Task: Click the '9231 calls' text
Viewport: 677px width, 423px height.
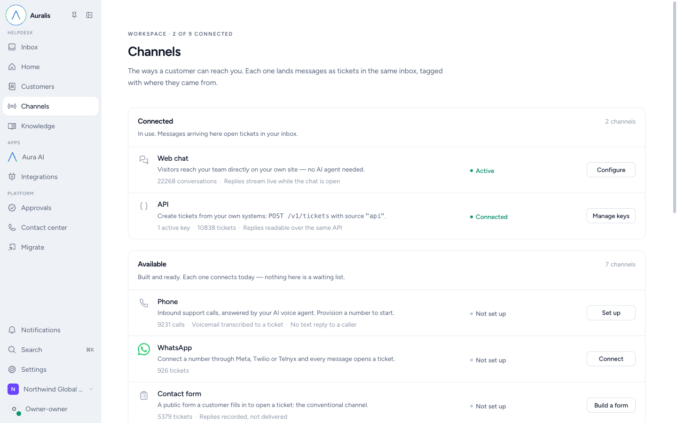Action: (171, 324)
